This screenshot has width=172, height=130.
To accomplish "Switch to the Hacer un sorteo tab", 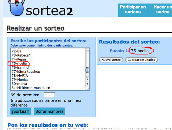I will [x=161, y=9].
